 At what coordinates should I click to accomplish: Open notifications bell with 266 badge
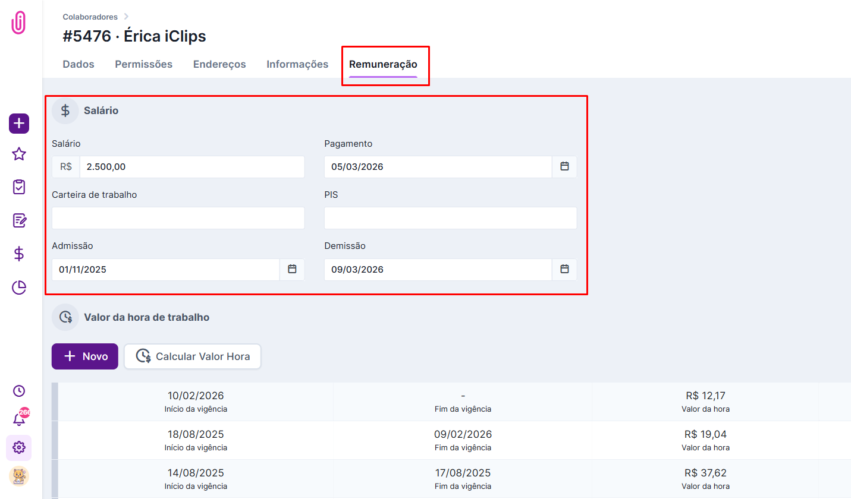coord(19,419)
